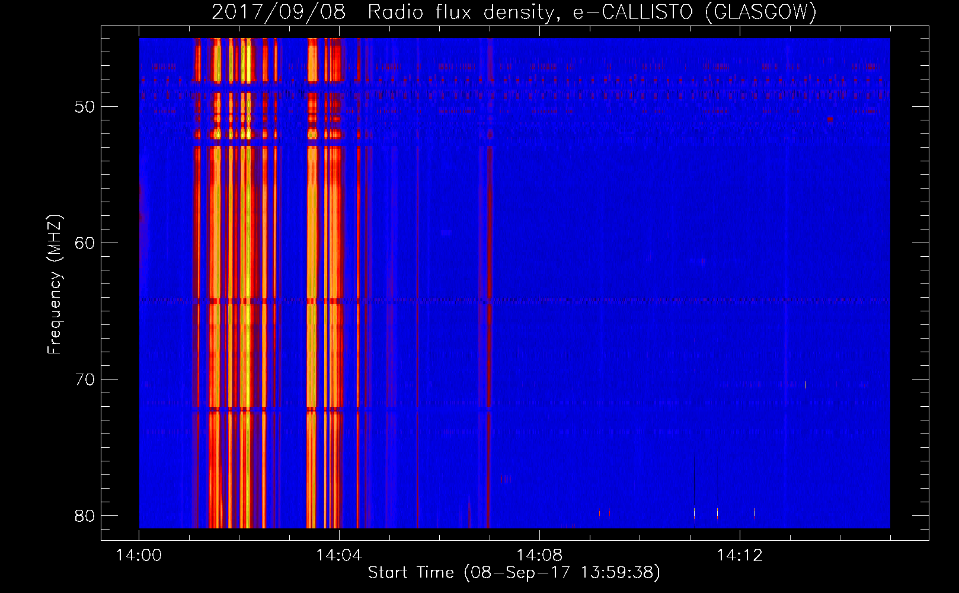Click the '14:12' time tick label
Viewport: 959px width, 593px height.
click(740, 556)
